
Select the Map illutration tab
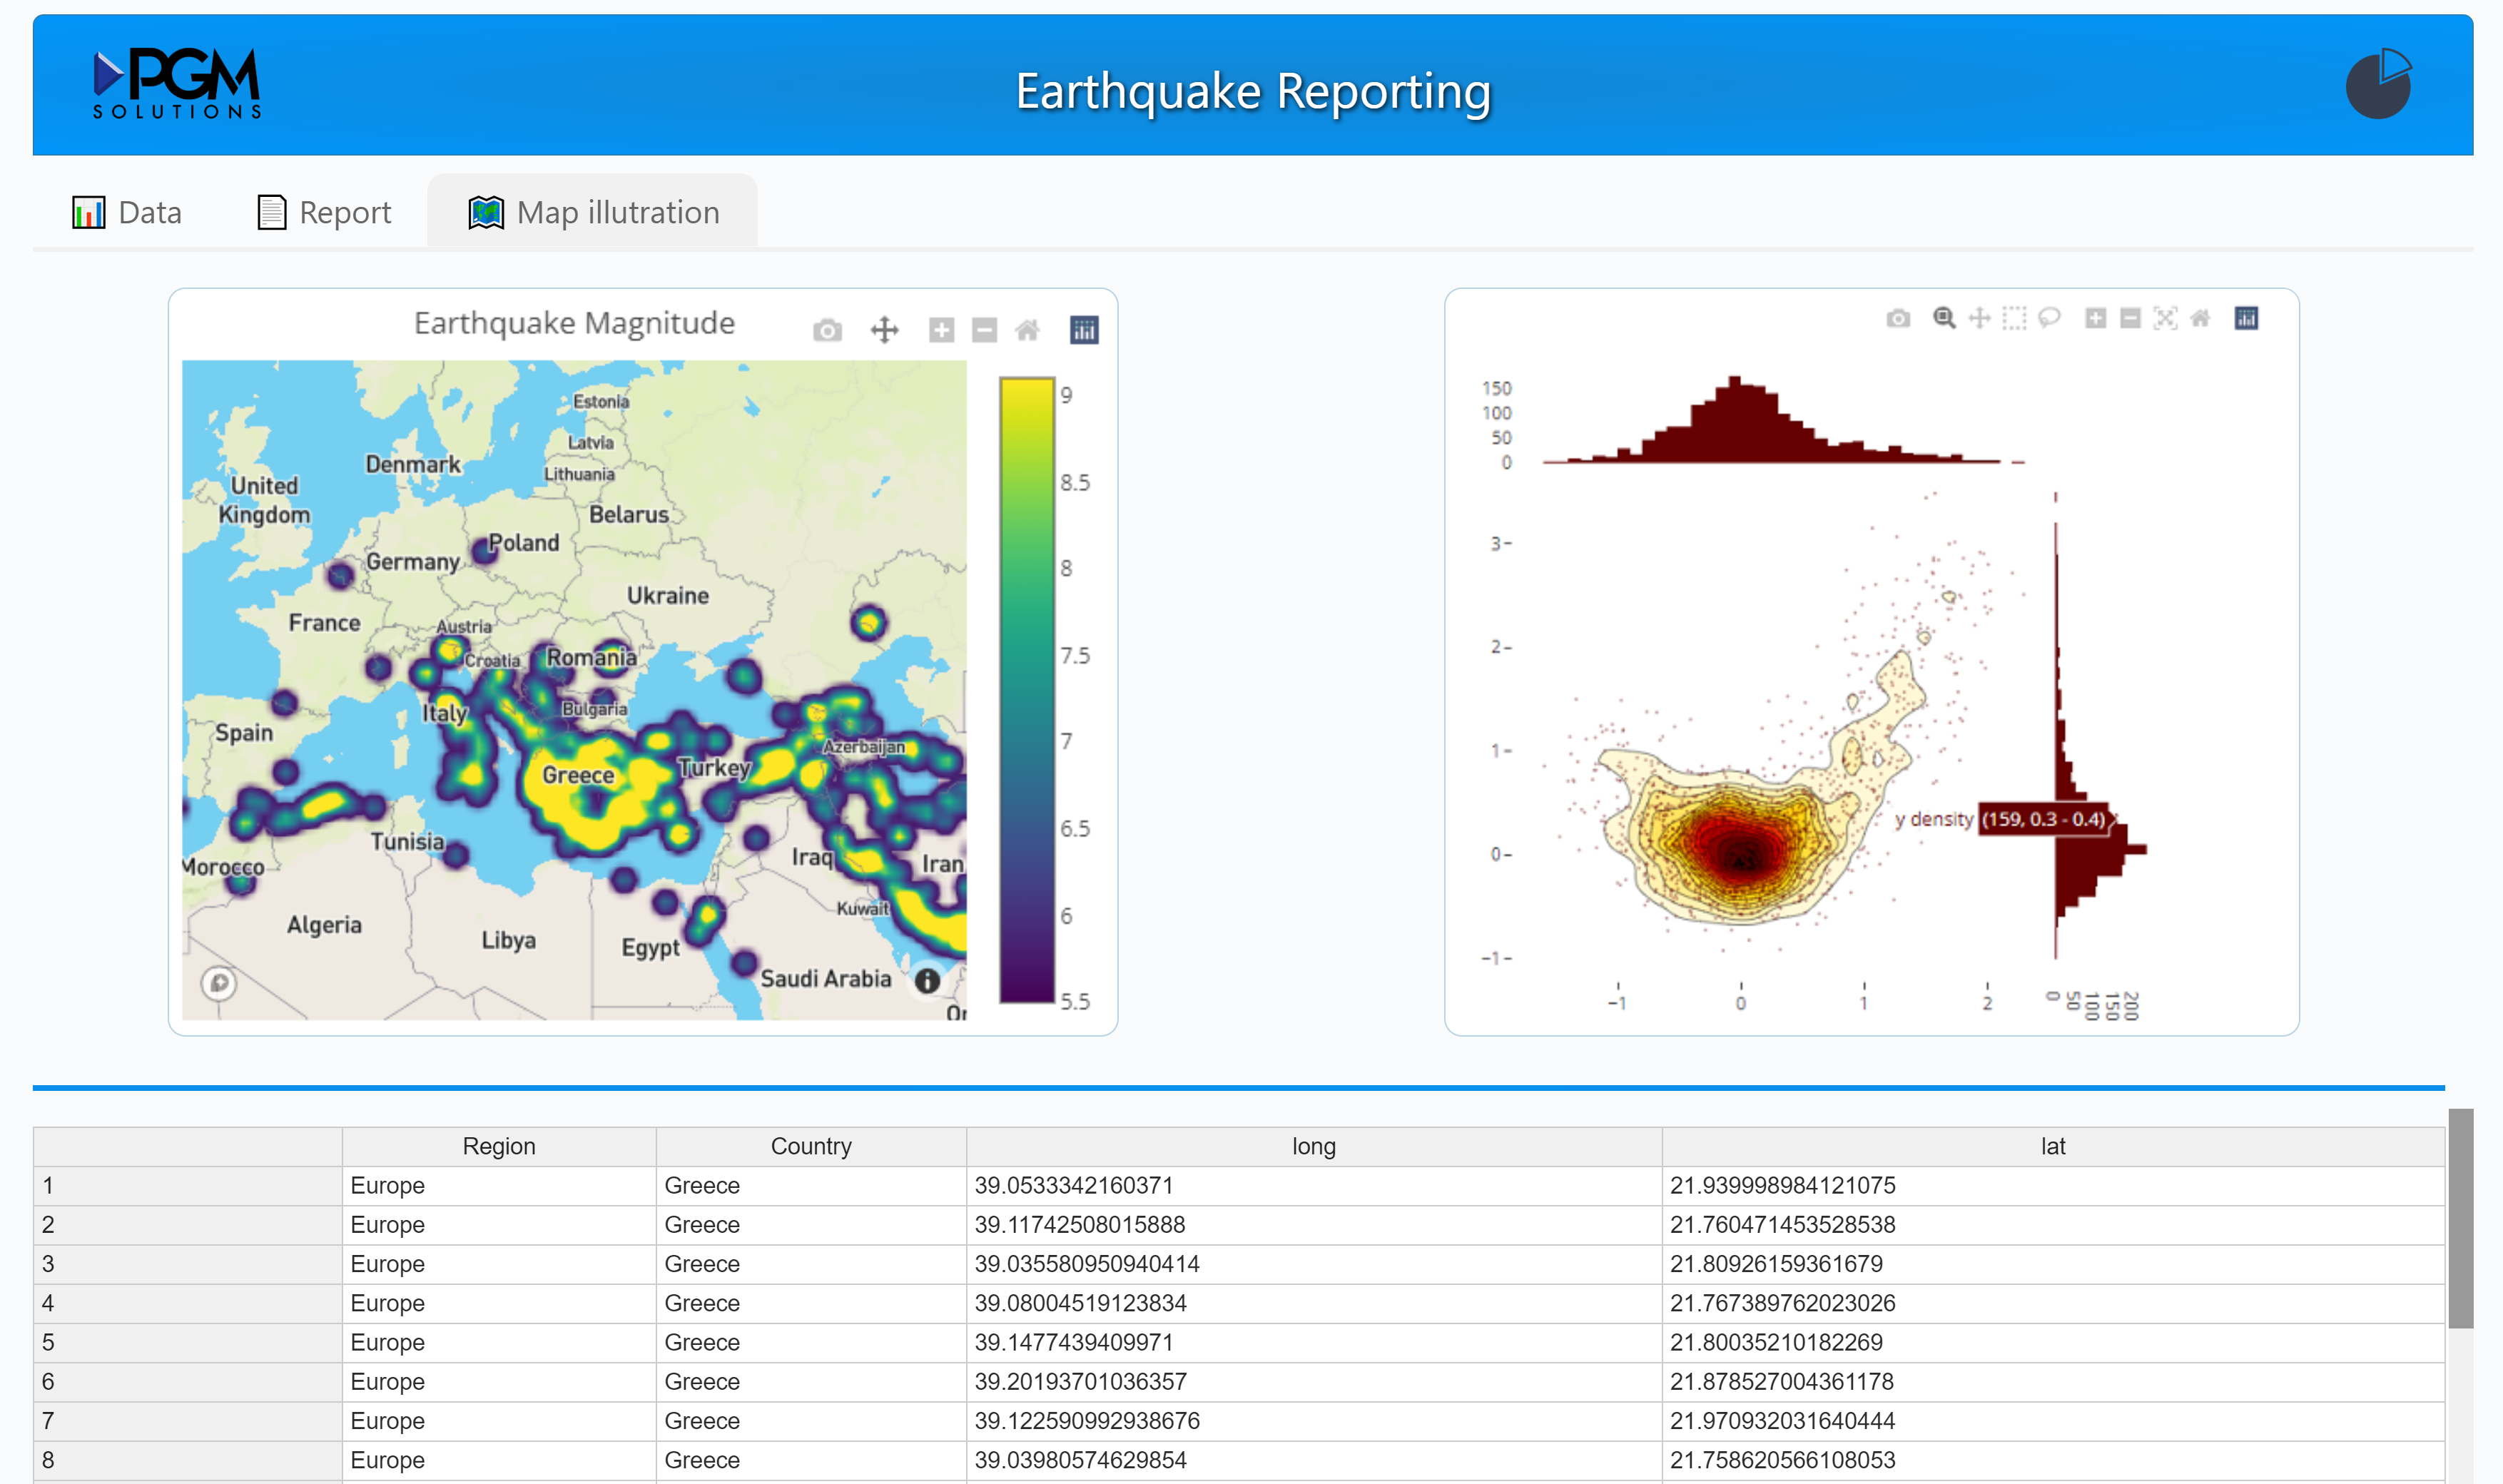click(x=593, y=212)
